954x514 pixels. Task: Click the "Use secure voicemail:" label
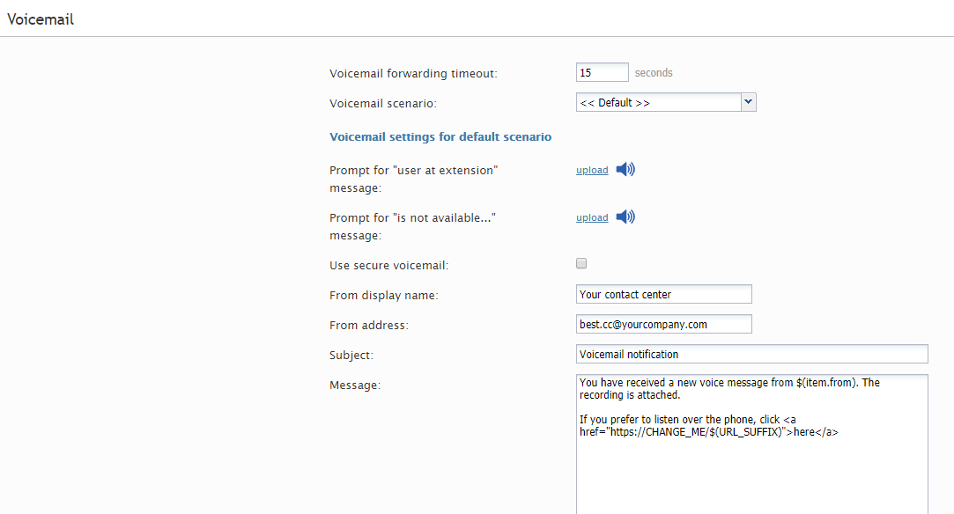point(388,266)
